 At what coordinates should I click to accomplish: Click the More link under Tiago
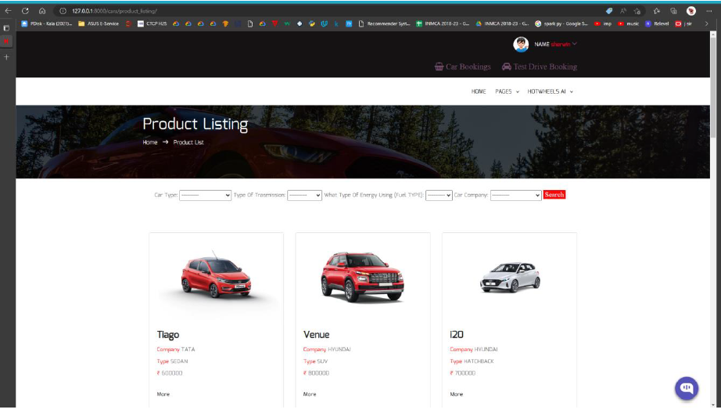tap(163, 394)
